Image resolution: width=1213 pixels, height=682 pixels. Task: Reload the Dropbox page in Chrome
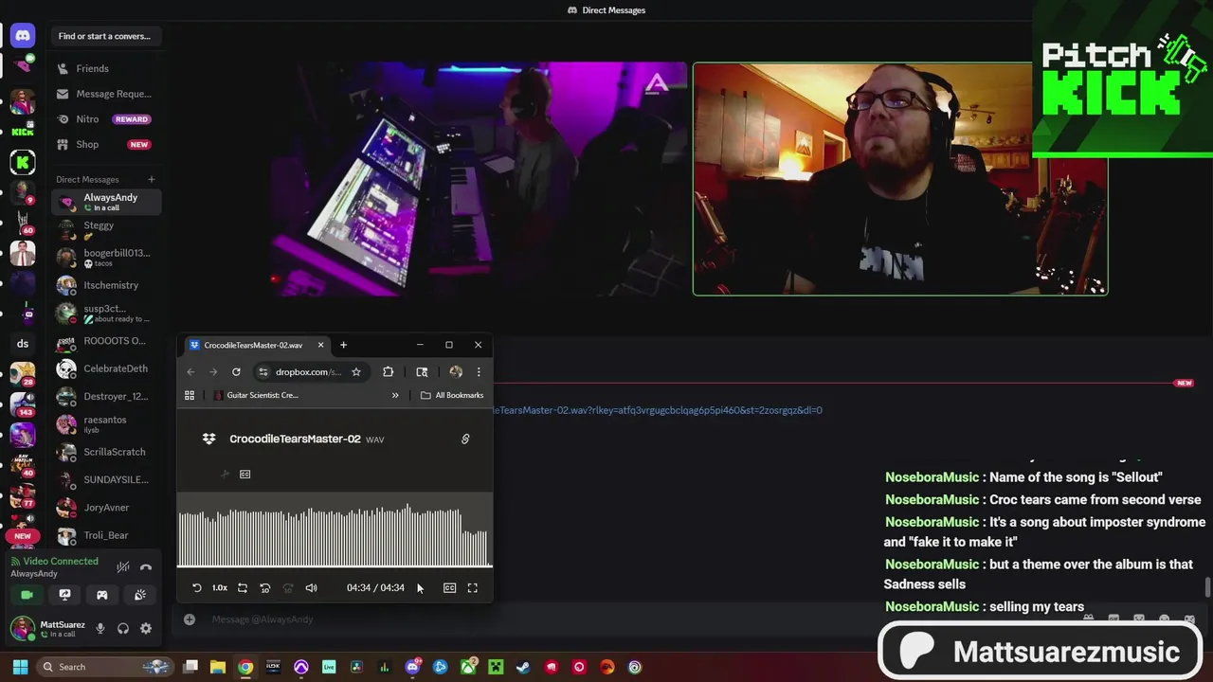236,372
